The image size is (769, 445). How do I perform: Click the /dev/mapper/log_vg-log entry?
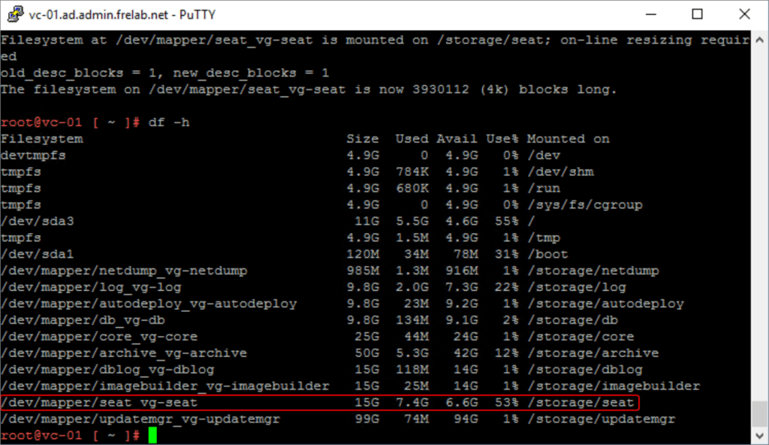[x=90, y=287]
